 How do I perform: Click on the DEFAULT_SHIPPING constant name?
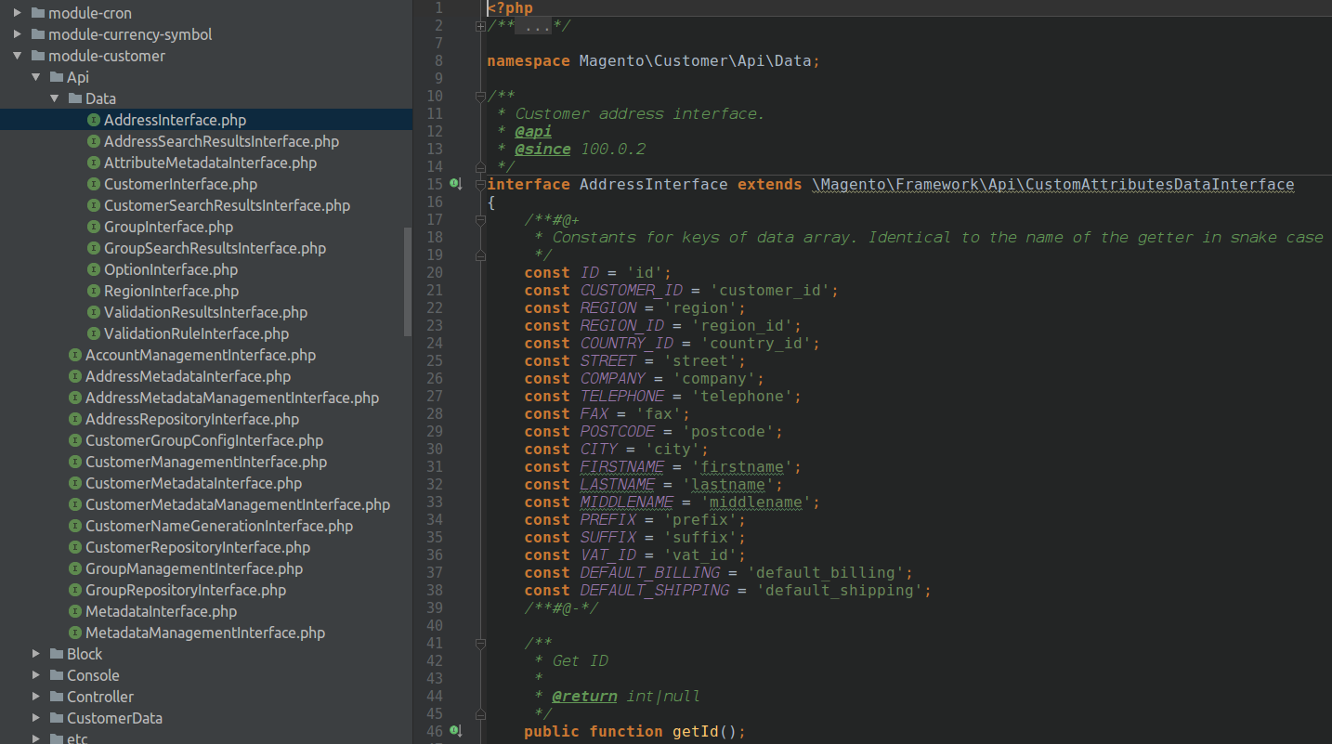click(x=654, y=591)
